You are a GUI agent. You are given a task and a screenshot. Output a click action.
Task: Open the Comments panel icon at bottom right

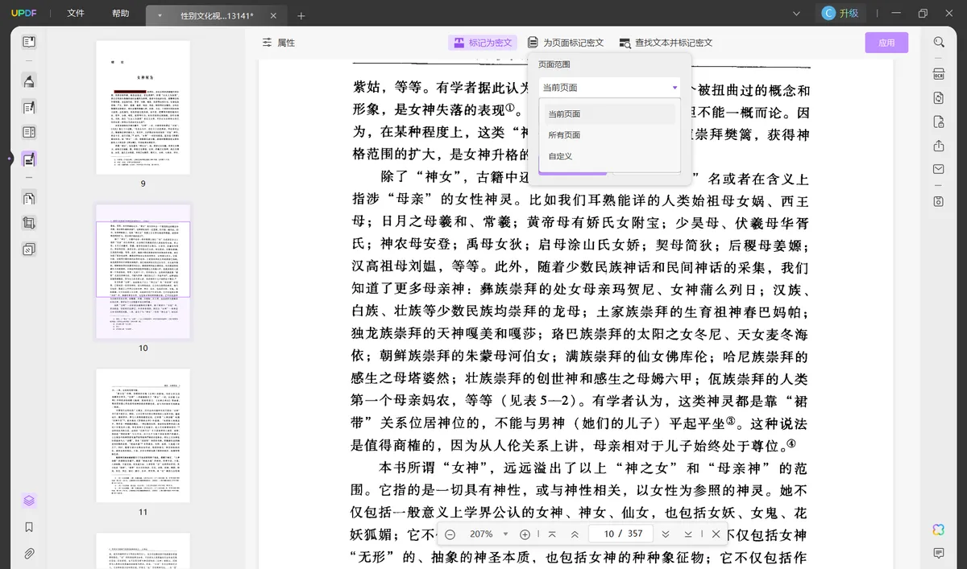[x=939, y=553]
